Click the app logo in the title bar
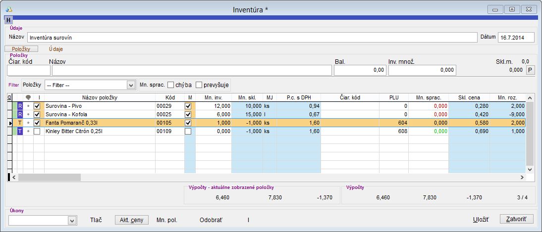Viewport: 542px width, 232px height. (x=8, y=9)
